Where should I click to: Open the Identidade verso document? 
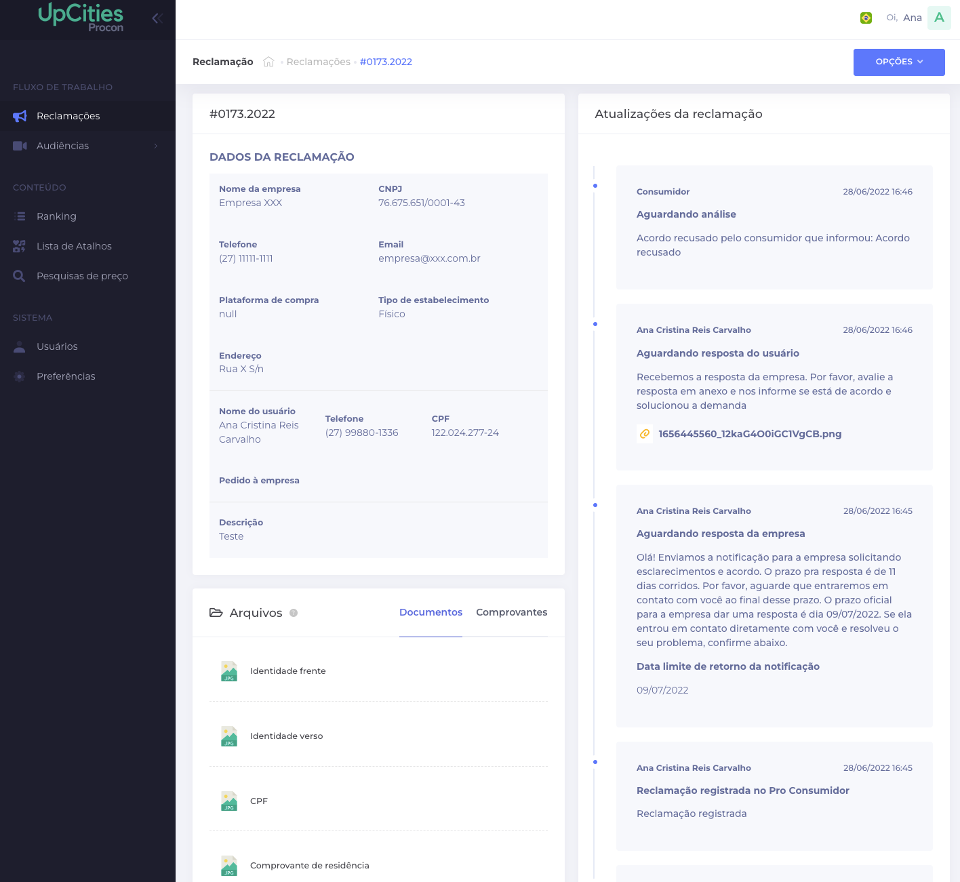pos(286,736)
